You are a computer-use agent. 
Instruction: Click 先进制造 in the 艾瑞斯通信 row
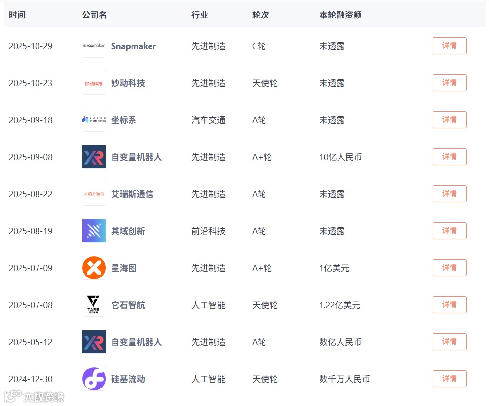208,194
